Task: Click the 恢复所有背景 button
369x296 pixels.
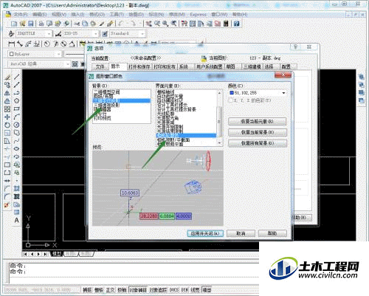Action: pos(257,143)
